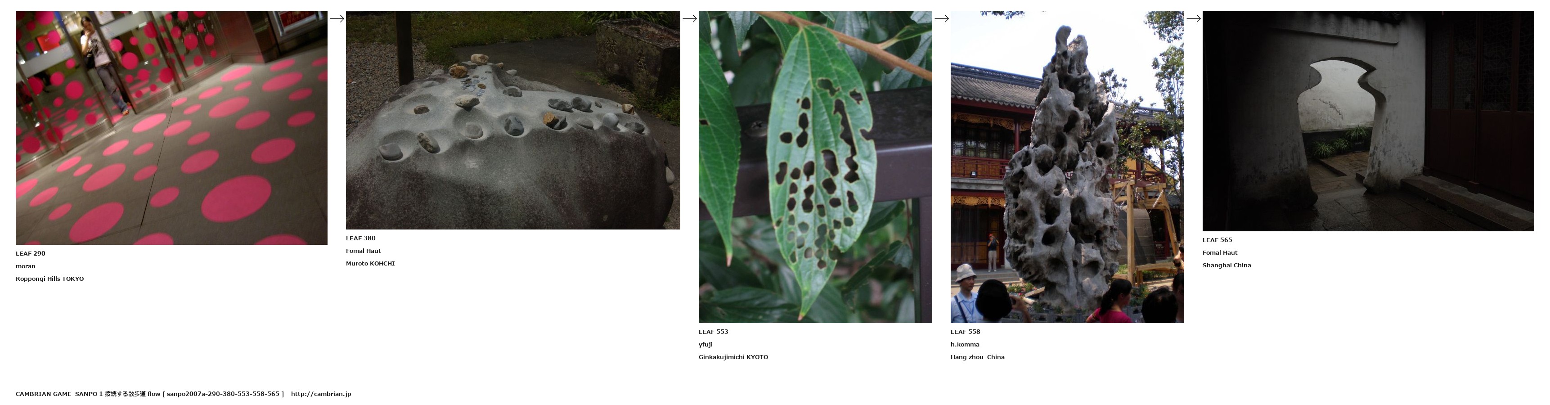
Task: Click the arrow between LEAF 558 and LEAF 565
Action: tap(1194, 18)
